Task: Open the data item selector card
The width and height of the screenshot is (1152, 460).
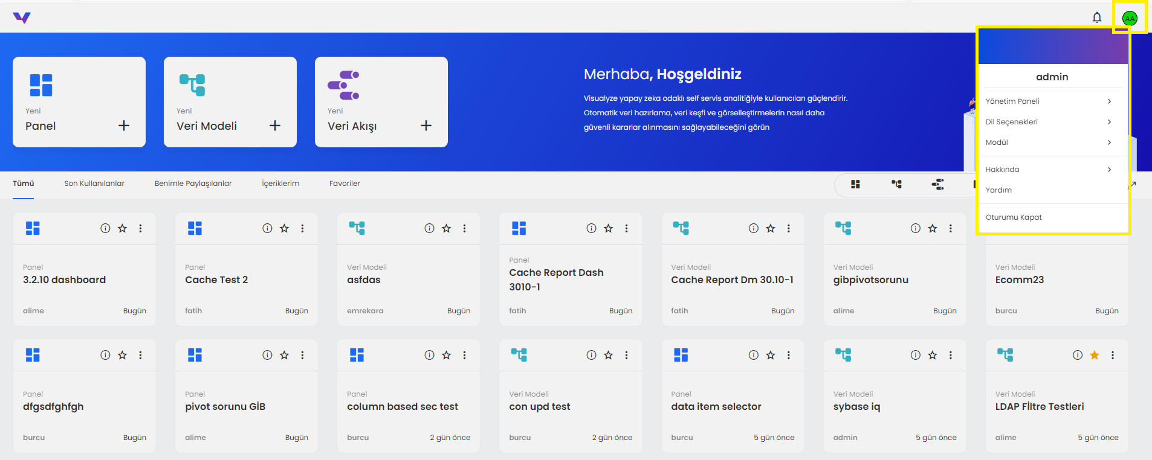Action: tap(716, 406)
